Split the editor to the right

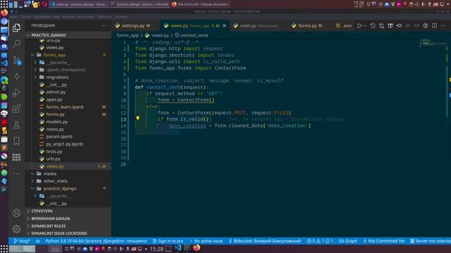tap(434, 25)
